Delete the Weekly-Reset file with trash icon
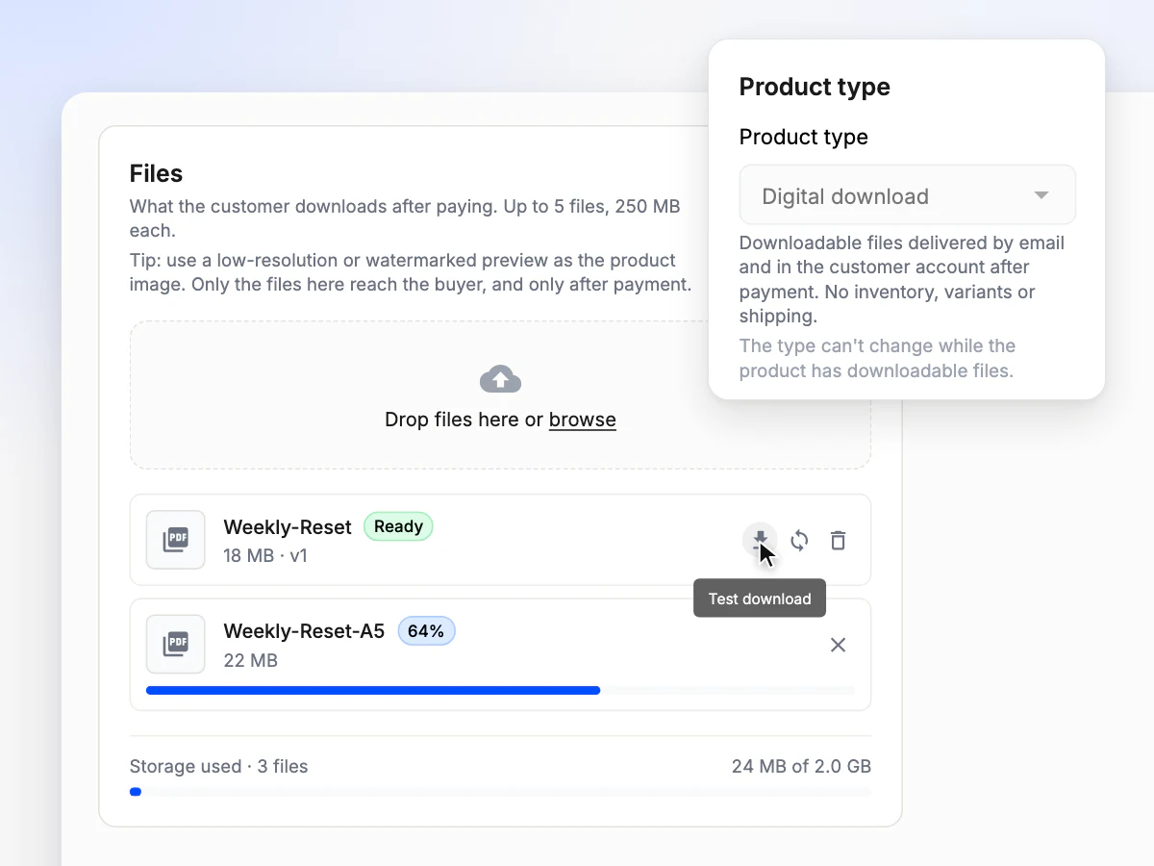 click(x=839, y=541)
